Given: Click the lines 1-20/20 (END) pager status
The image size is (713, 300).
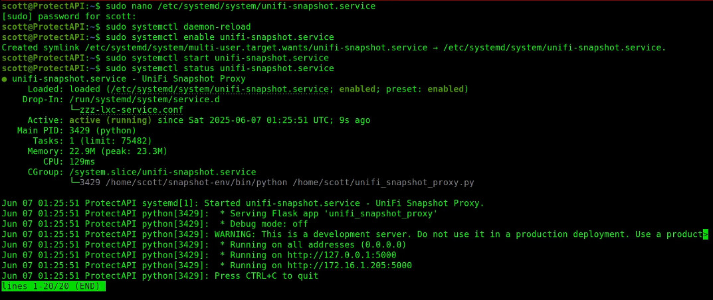Looking at the screenshot, I should click(x=54, y=286).
